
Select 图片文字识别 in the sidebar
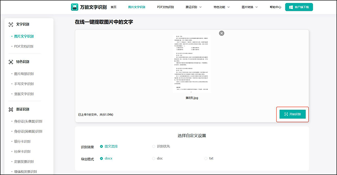24,36
